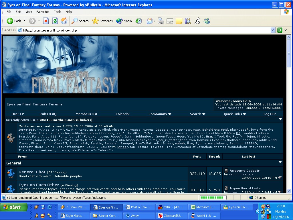Image resolution: width=293 pixels, height=220 pixels.
Task: Expand the forum Search dropdown
Action: click(x=197, y=114)
